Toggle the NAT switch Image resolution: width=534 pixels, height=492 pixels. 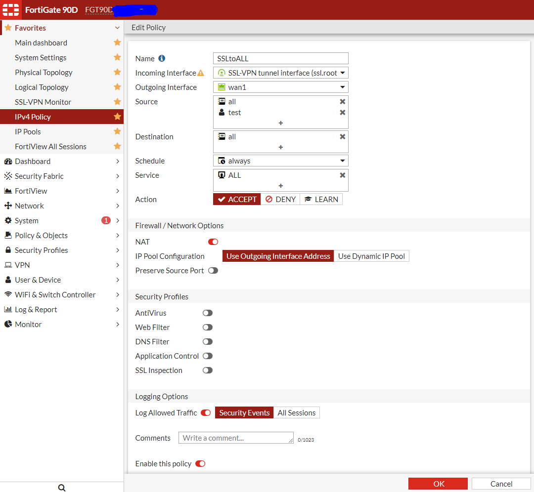[x=213, y=242]
